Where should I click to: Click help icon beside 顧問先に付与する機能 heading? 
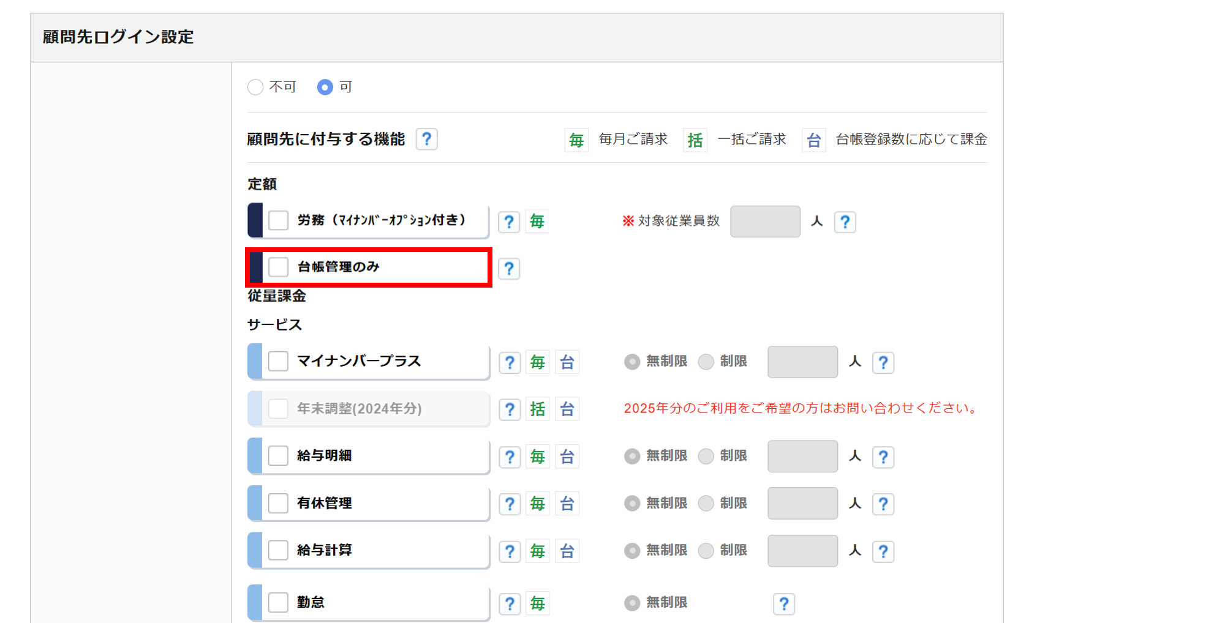426,140
